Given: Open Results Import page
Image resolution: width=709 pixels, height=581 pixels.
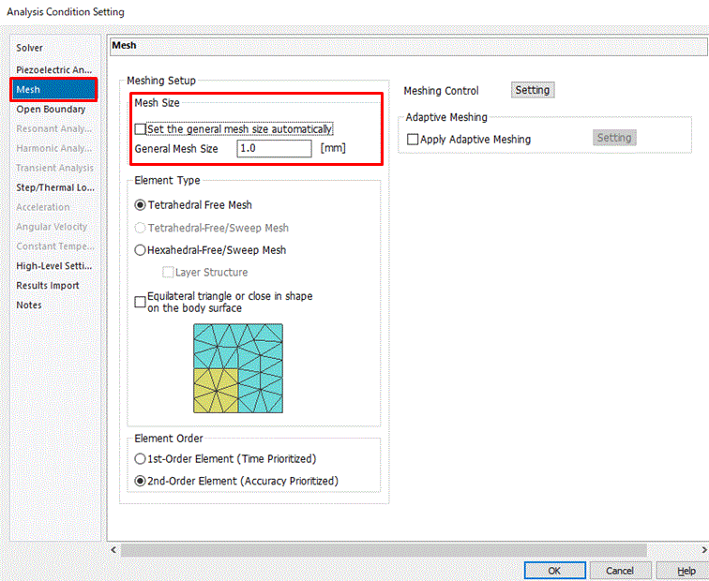Looking at the screenshot, I should coord(48,286).
